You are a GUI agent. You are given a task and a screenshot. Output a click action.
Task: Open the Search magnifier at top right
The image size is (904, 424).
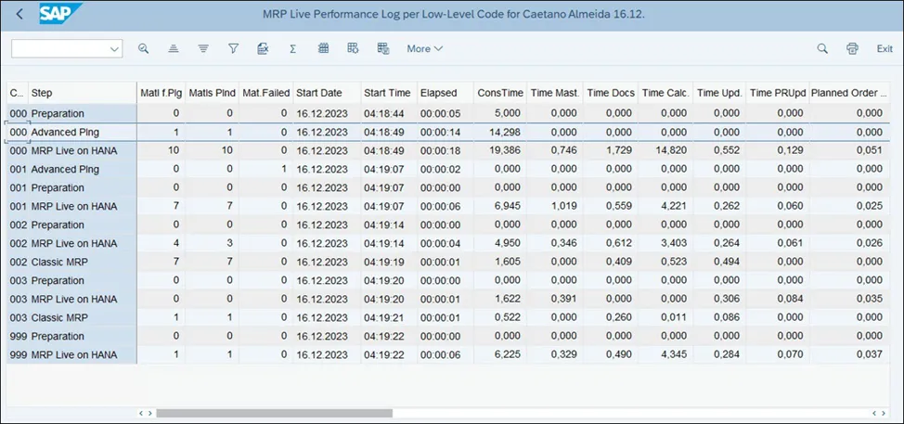tap(822, 49)
